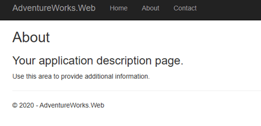
Task: Go to the Contact page link
Action: coord(185,8)
